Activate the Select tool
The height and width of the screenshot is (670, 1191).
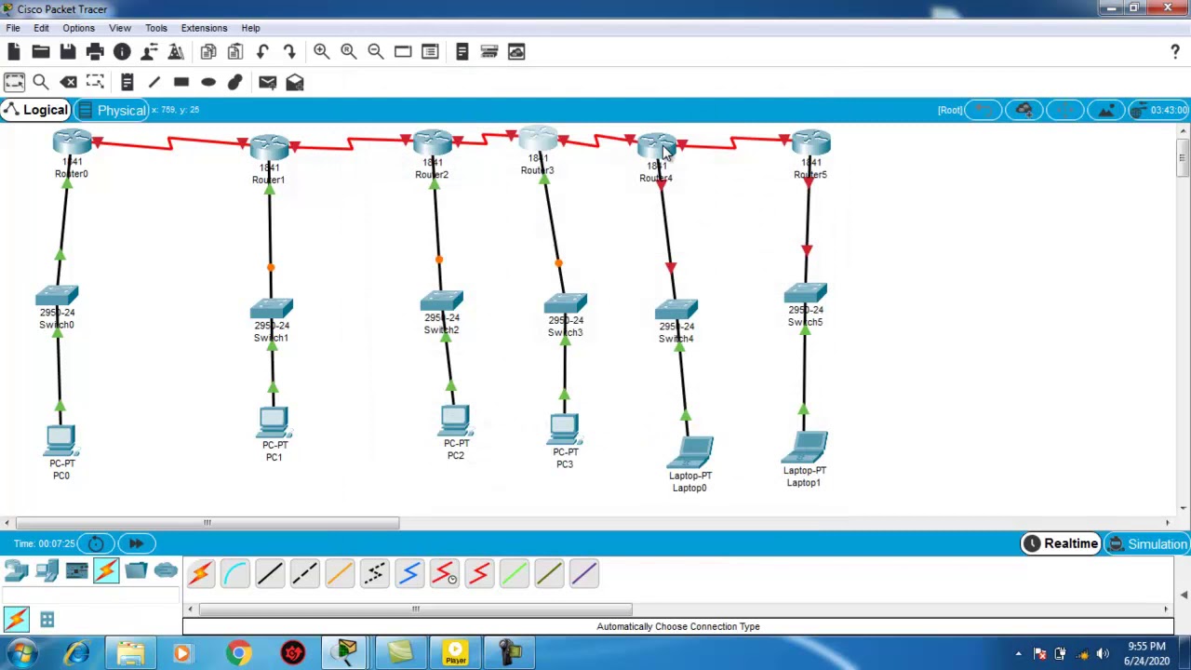click(14, 83)
